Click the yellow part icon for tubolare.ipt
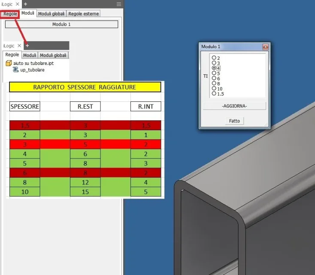 point(9,63)
